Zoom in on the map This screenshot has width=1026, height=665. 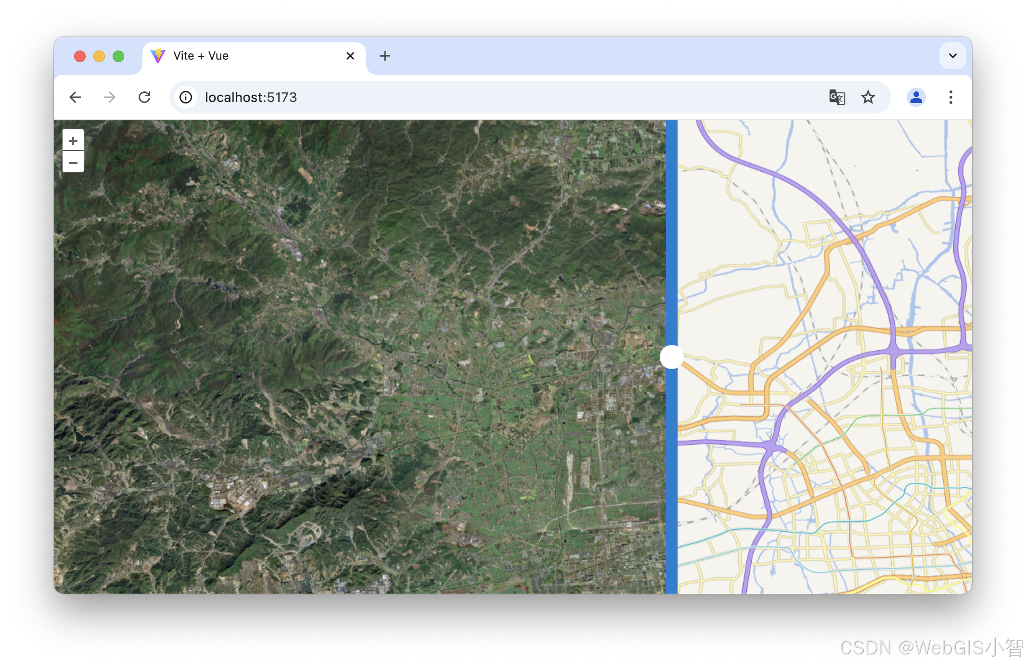pos(73,141)
